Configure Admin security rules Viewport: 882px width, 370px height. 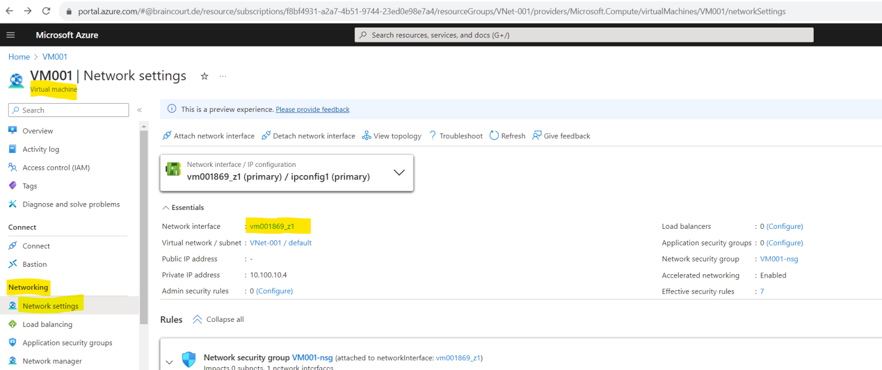point(274,291)
